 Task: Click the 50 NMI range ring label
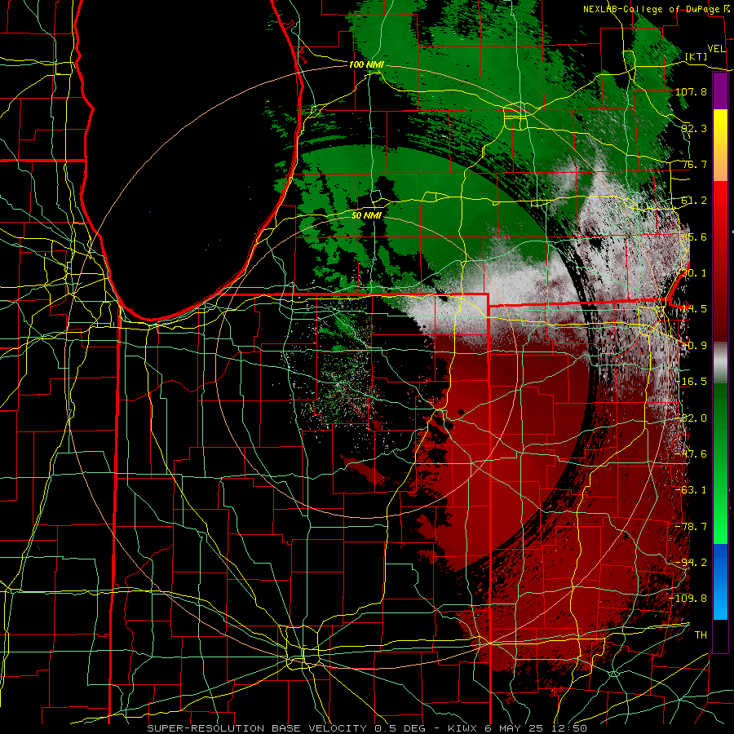[x=366, y=215]
